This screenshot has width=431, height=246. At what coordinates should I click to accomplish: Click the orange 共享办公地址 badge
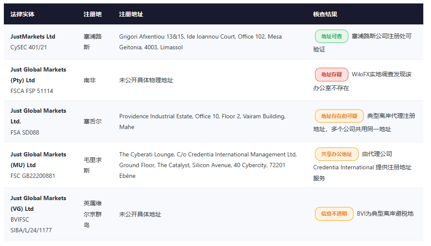pyautogui.click(x=337, y=154)
